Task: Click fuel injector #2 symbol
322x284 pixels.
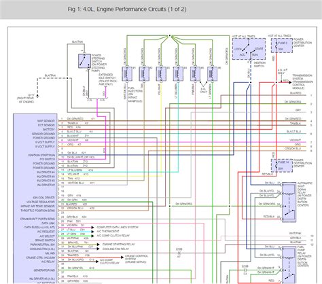Action: click(144, 73)
